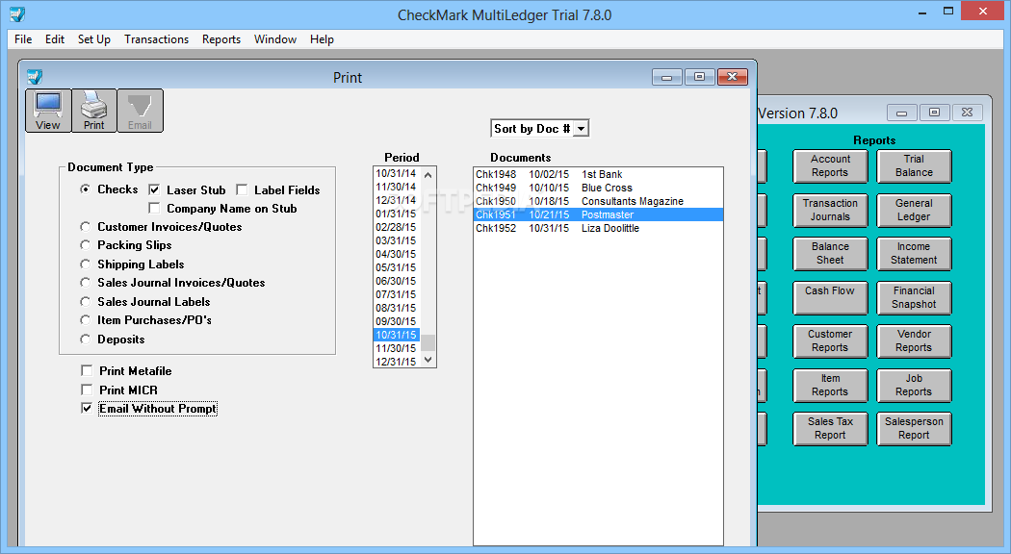Click the CheckMark app icon in title bar
Screen dimensions: 1011x554
pos(17,14)
